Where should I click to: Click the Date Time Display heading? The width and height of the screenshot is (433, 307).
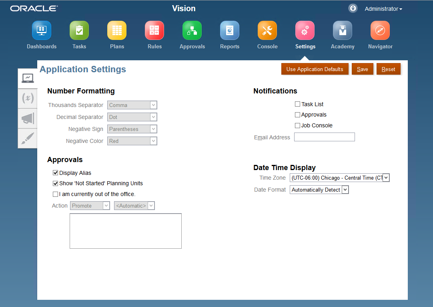285,168
